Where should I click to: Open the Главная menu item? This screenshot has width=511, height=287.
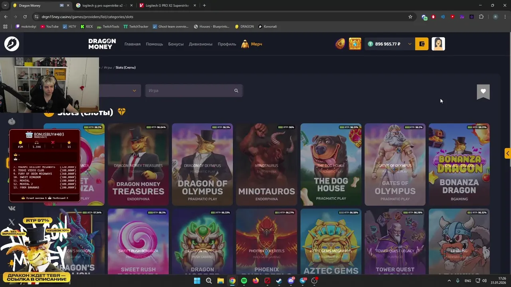(x=133, y=44)
